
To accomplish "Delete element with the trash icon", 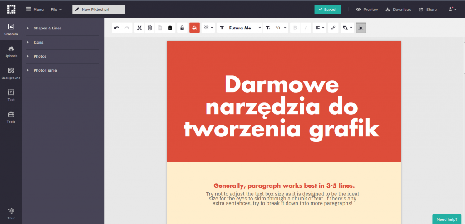I will pos(170,28).
